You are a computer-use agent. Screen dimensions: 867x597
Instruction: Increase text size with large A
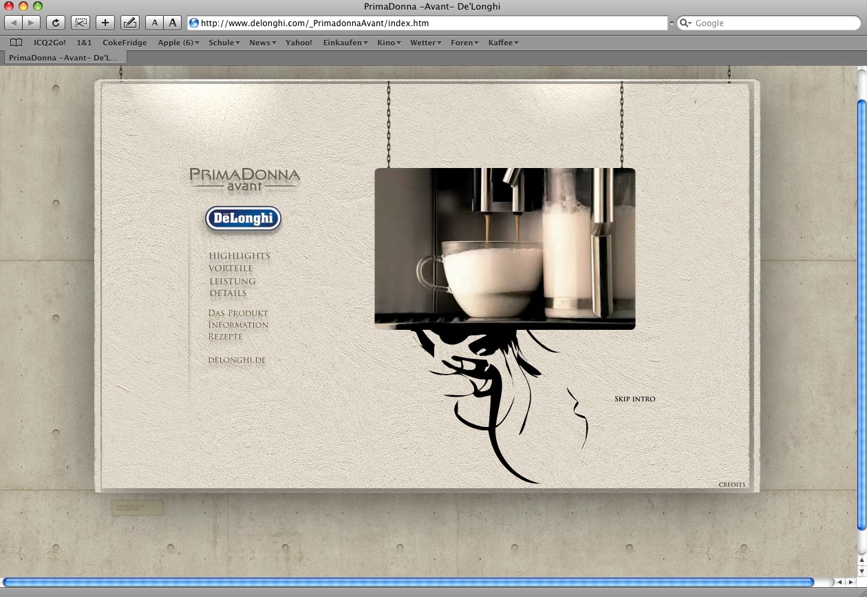(x=173, y=23)
